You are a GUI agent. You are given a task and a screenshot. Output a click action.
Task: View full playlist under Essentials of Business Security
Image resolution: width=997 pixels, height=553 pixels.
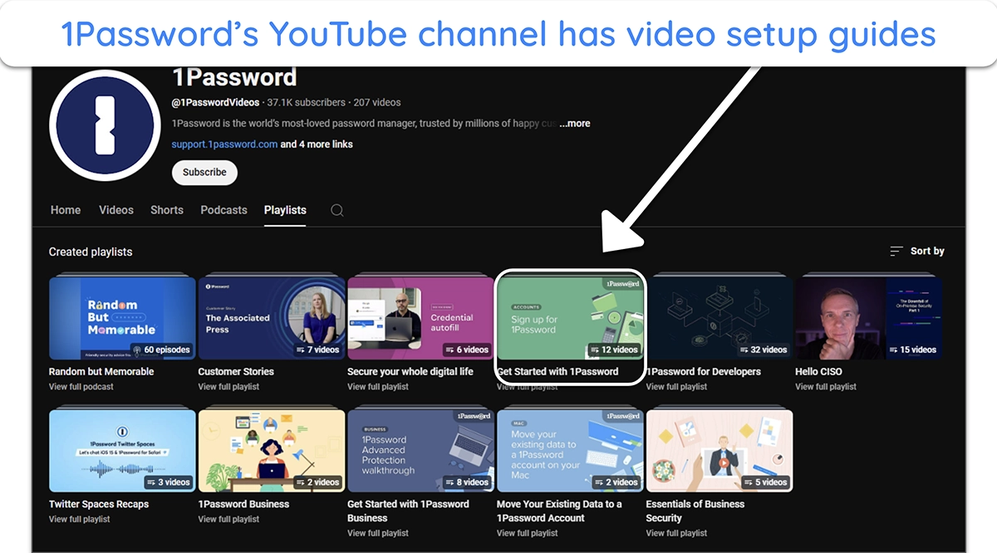tap(676, 533)
